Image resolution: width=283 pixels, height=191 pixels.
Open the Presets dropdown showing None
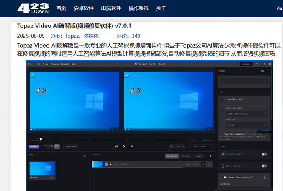(x=244, y=82)
